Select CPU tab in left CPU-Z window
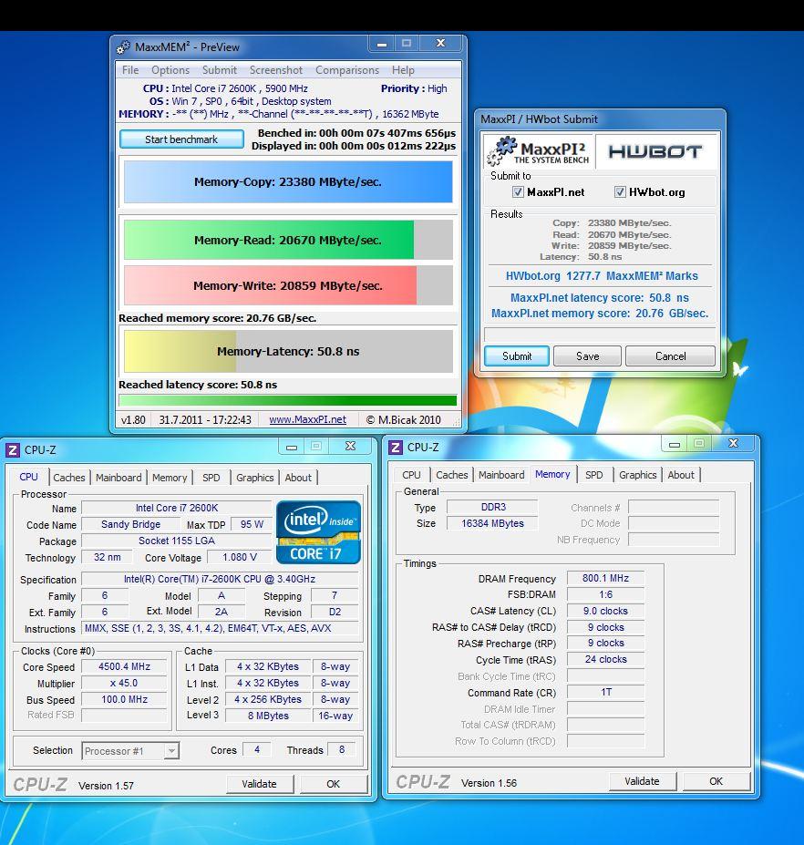804x845 pixels. pyautogui.click(x=28, y=477)
